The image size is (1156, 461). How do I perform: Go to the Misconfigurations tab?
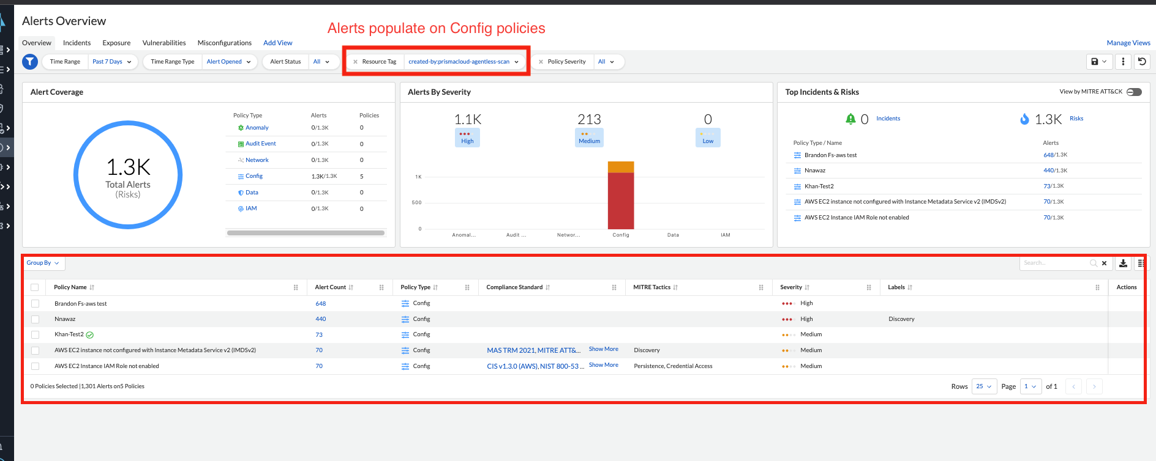(x=224, y=43)
